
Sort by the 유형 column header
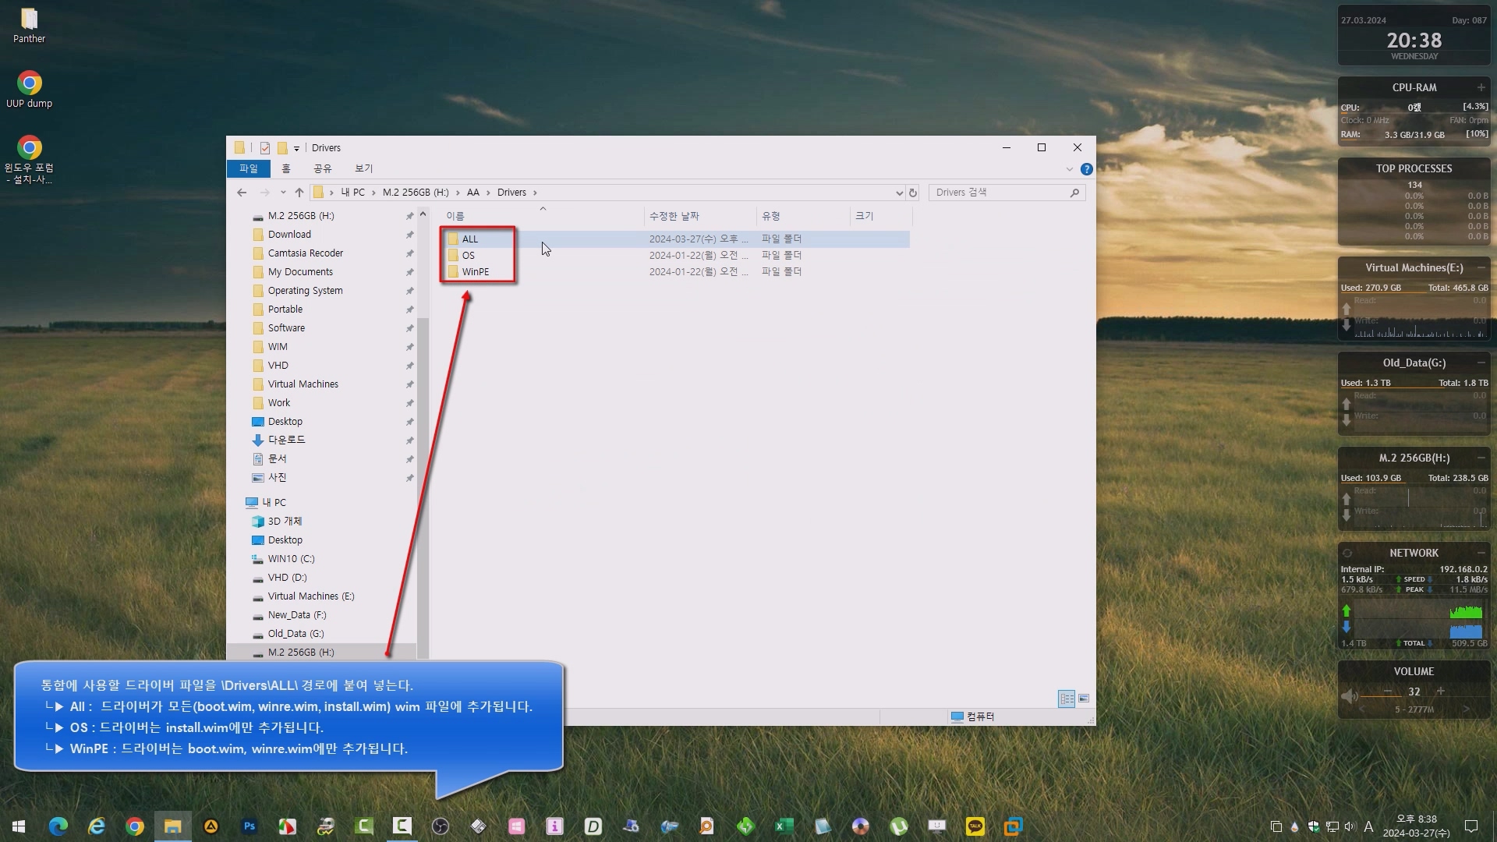[803, 216]
